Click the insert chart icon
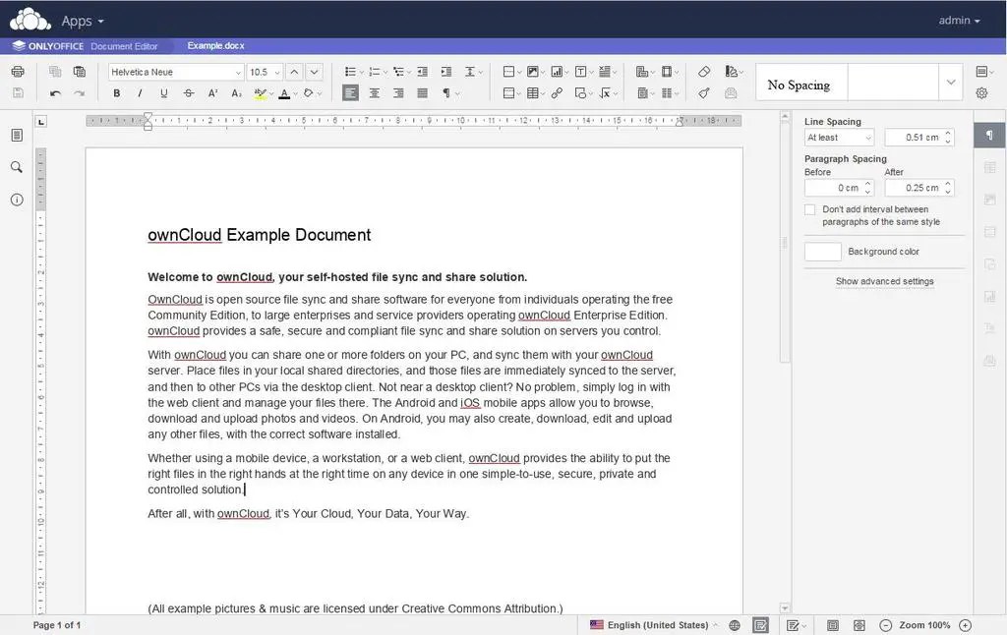Image resolution: width=1007 pixels, height=635 pixels. [557, 72]
